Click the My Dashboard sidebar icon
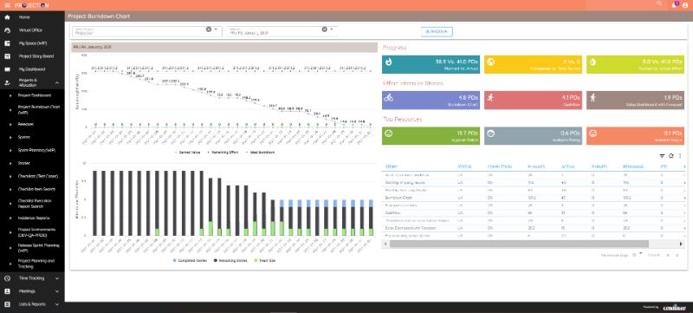The height and width of the screenshot is (313, 693). tap(7, 69)
